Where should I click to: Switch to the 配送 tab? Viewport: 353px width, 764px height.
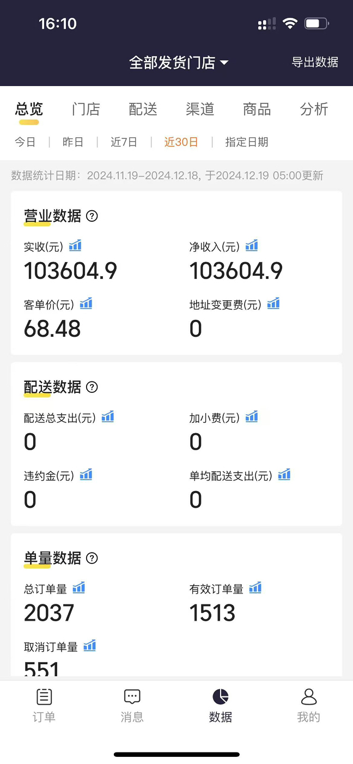point(143,109)
